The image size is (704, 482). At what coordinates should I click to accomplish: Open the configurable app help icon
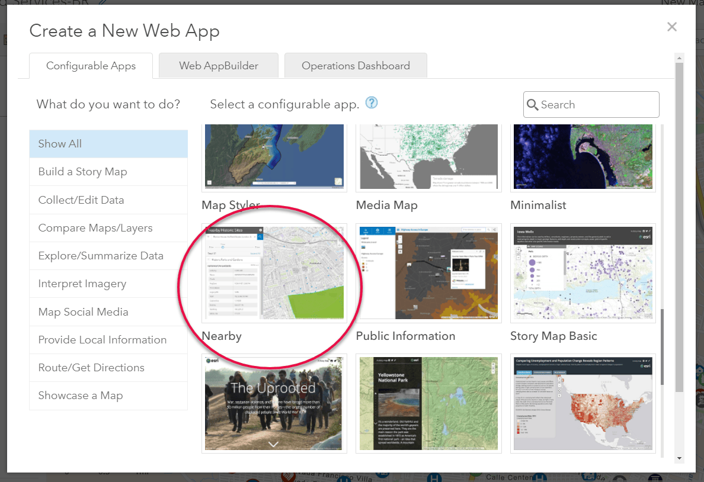coord(372,103)
